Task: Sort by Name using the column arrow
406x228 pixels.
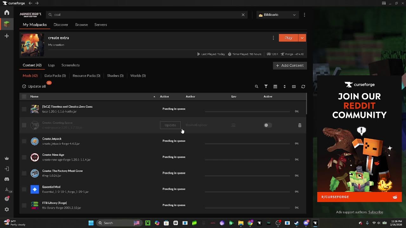Action: point(154,97)
